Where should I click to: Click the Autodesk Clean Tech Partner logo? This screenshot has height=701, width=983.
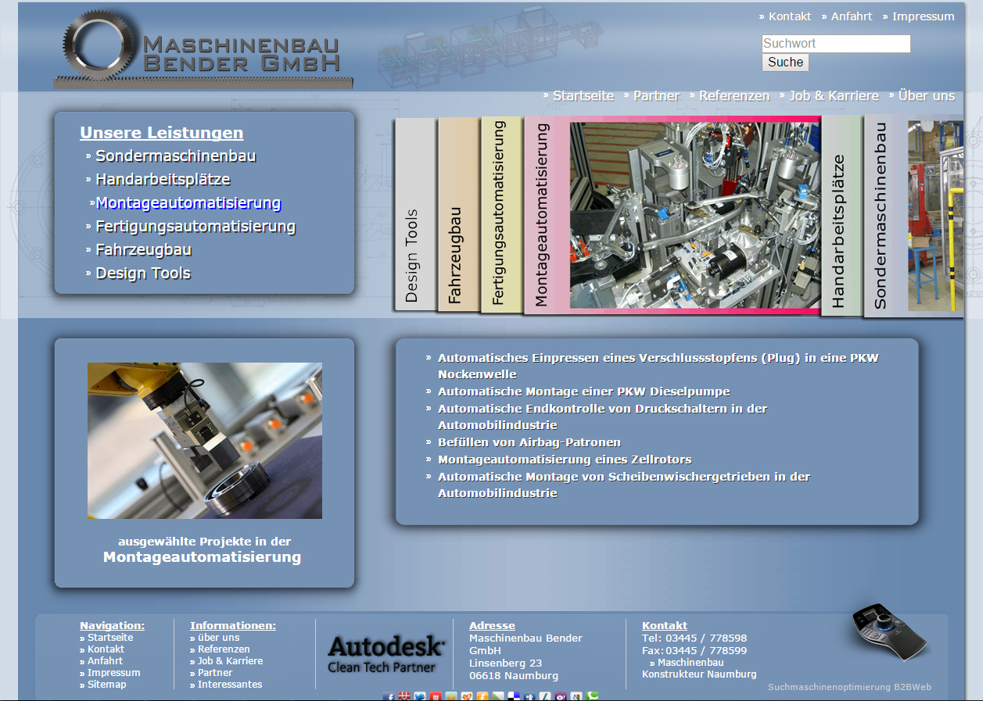(x=386, y=654)
